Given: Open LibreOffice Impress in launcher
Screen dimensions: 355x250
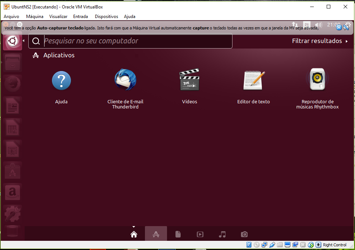Looking at the screenshot, I should pyautogui.click(x=13, y=149).
